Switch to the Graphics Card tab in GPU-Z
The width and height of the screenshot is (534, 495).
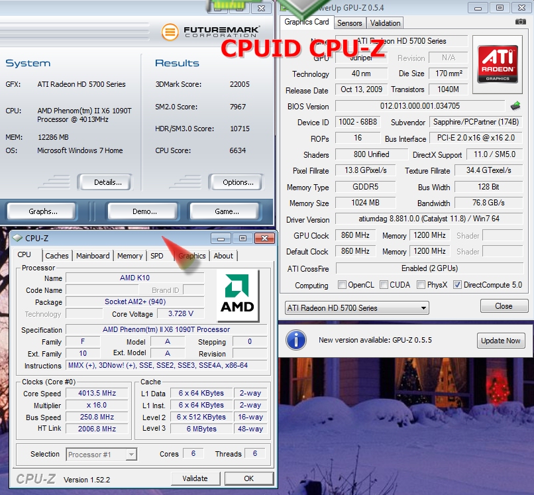(307, 22)
